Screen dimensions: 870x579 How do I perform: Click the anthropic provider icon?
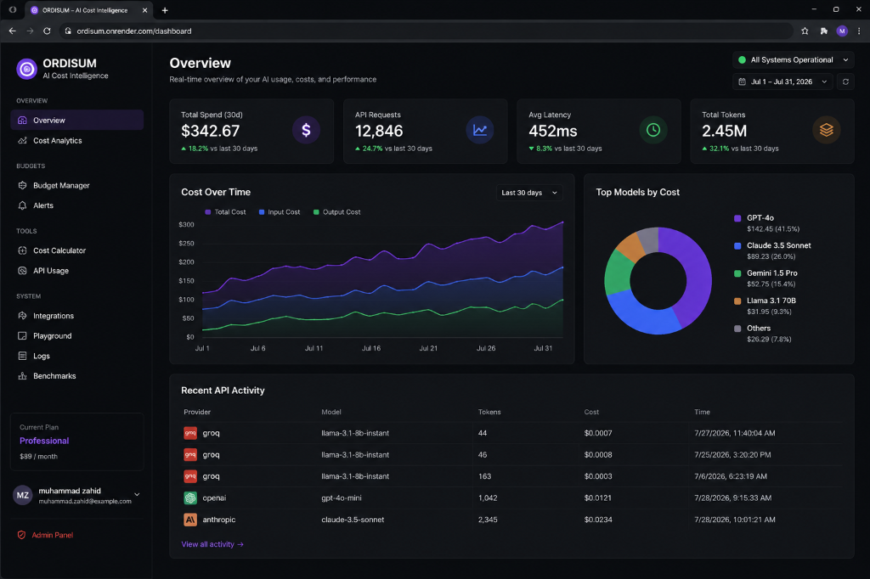click(x=190, y=520)
